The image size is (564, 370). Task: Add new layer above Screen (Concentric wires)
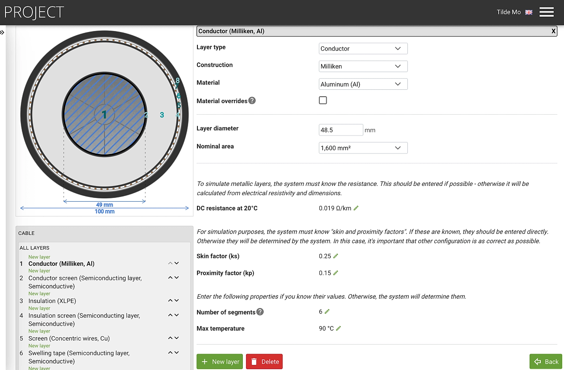coord(39,331)
